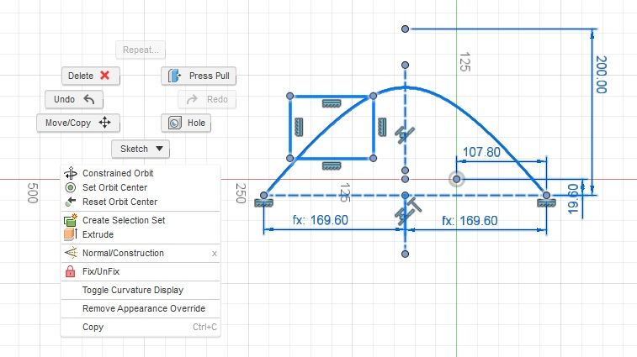
Task: Click constraint icon at arc left endpoint
Action: (263, 202)
